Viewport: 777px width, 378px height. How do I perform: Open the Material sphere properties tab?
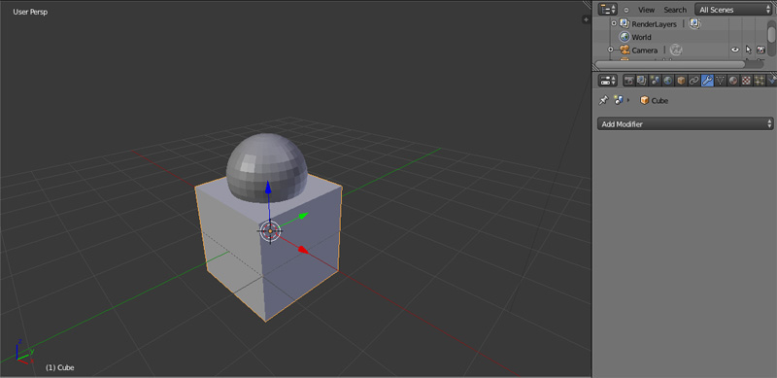coord(733,81)
